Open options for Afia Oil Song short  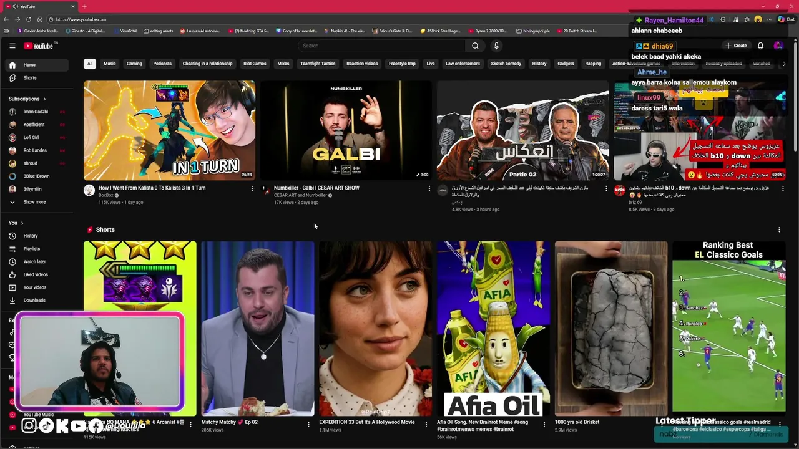[x=544, y=424]
